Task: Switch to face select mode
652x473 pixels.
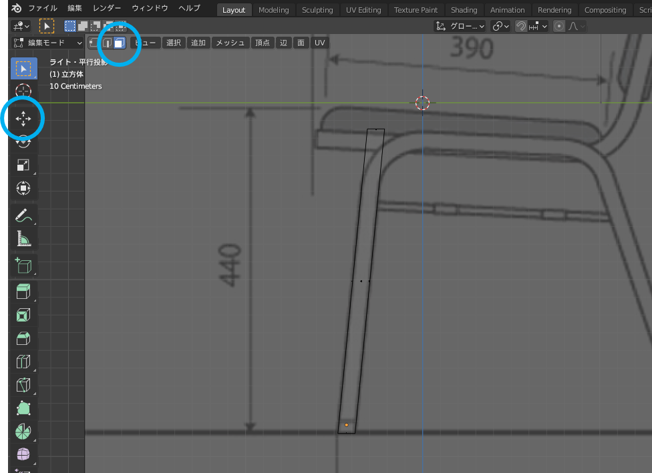Action: pyautogui.click(x=120, y=43)
